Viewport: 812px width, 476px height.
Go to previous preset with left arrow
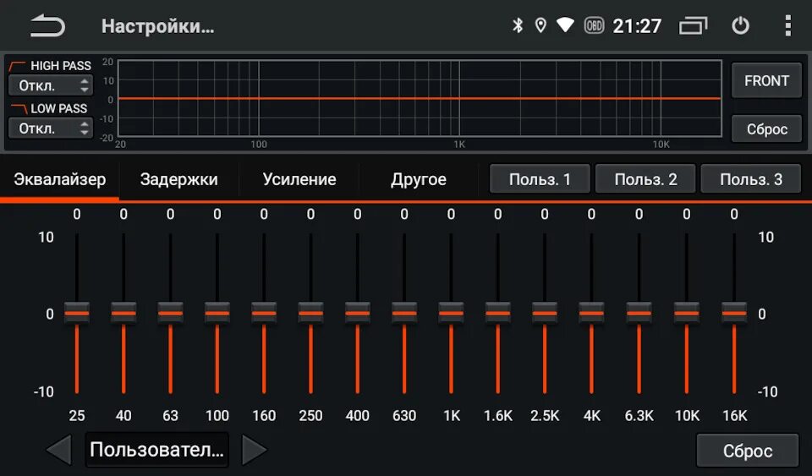click(59, 450)
